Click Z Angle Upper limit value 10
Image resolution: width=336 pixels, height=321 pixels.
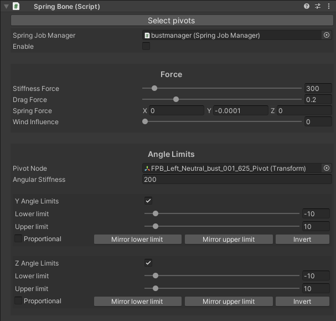pos(316,289)
